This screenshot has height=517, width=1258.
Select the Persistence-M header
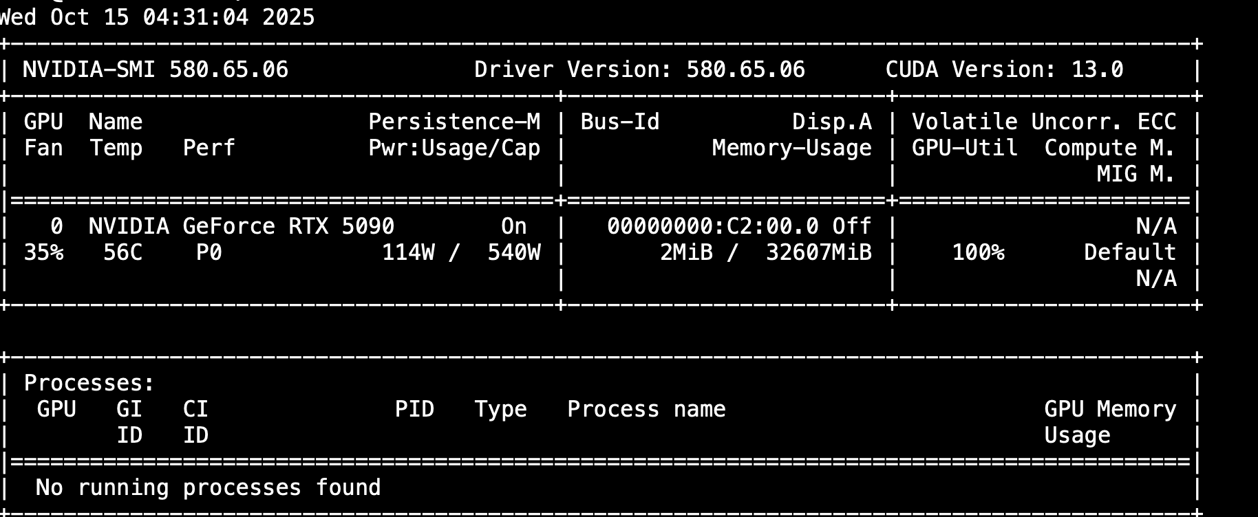coord(454,122)
